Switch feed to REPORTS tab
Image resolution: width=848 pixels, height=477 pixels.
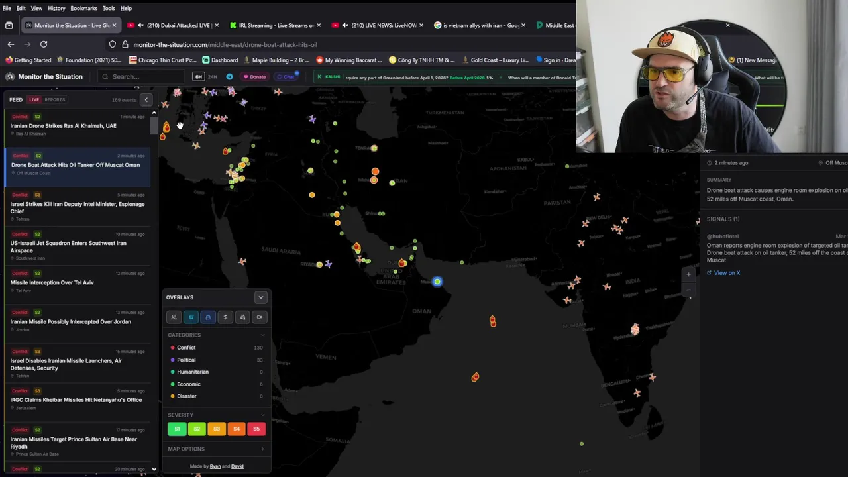point(54,100)
